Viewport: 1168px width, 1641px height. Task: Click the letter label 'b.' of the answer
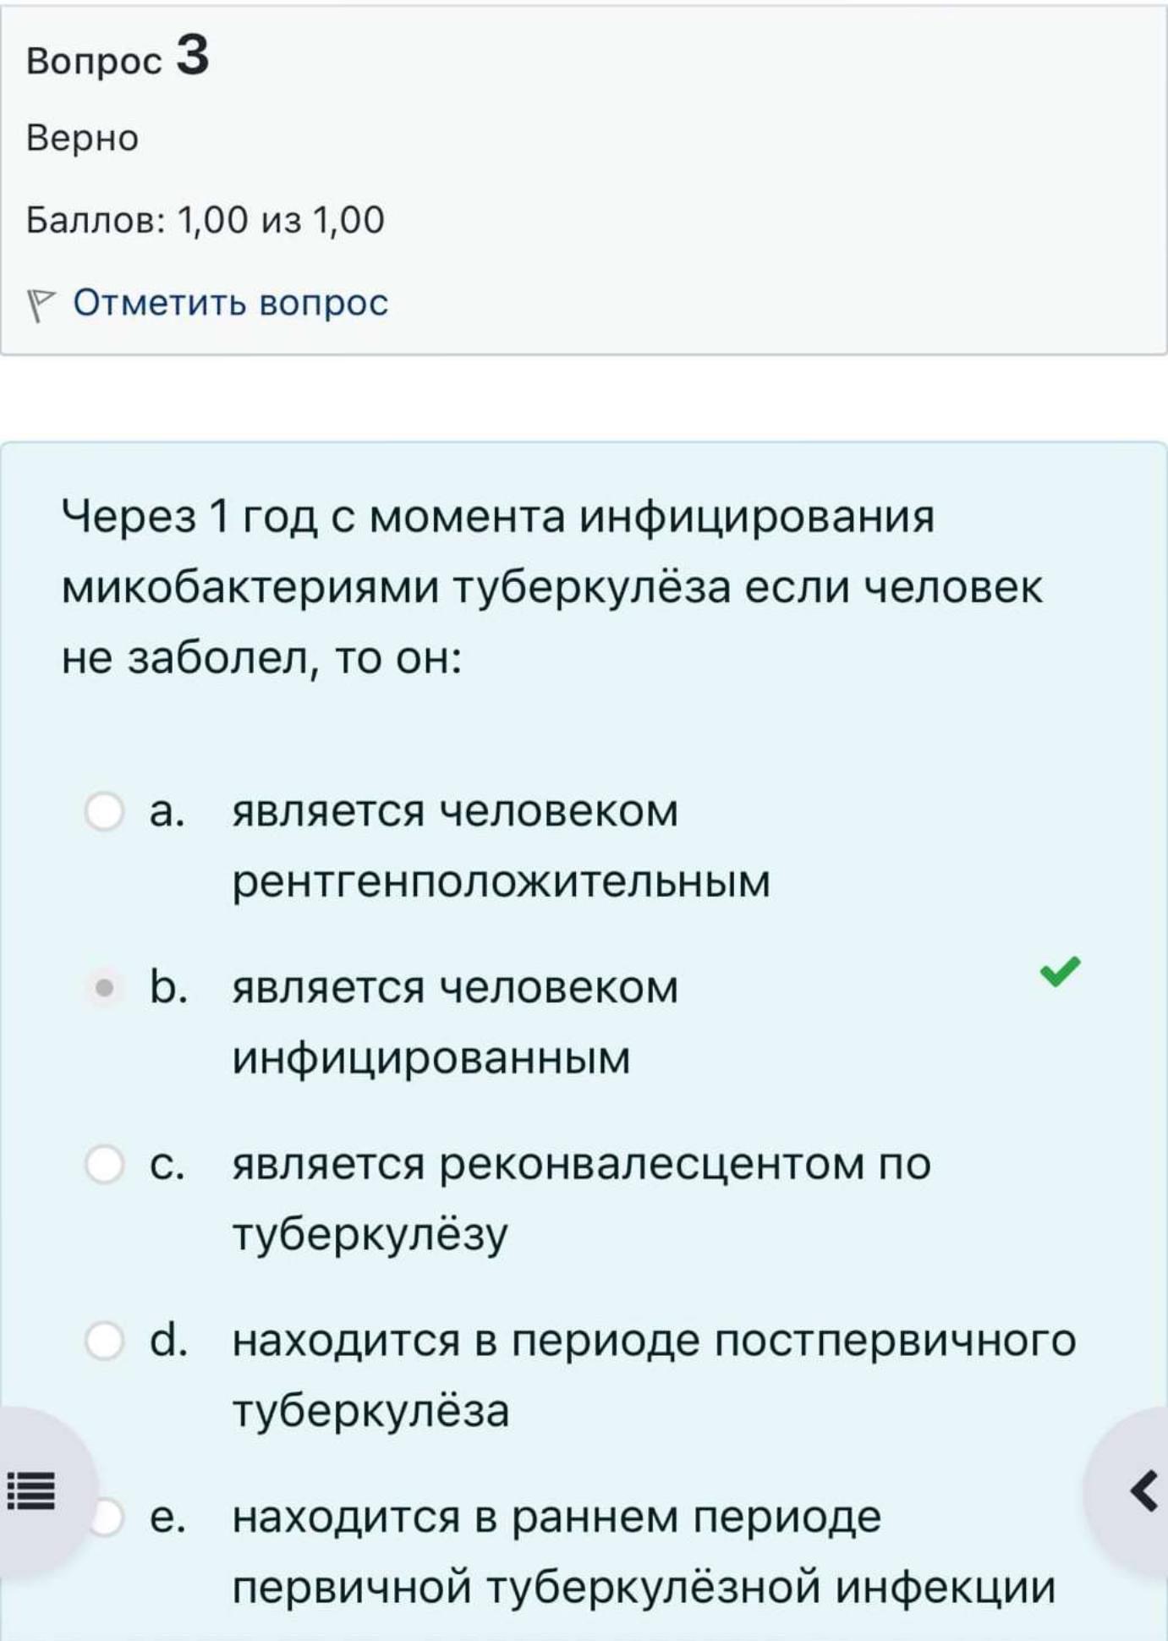(x=168, y=986)
